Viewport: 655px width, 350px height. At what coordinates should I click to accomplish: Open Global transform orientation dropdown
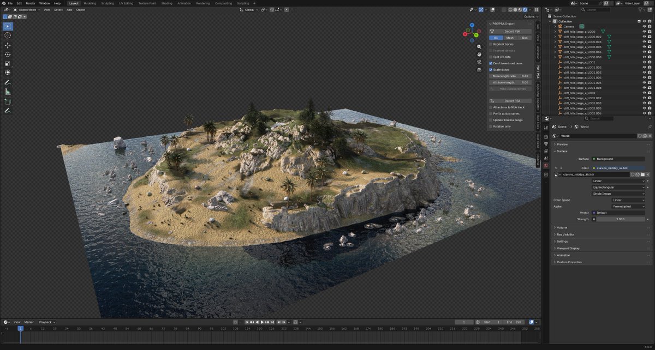click(249, 9)
